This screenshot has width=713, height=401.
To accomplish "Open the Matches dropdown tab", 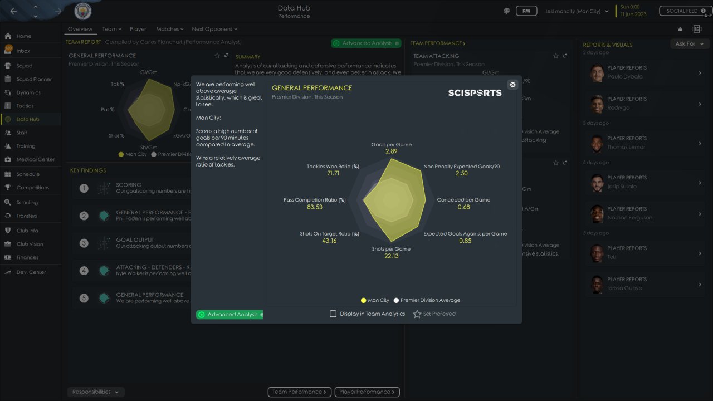I will point(170,29).
